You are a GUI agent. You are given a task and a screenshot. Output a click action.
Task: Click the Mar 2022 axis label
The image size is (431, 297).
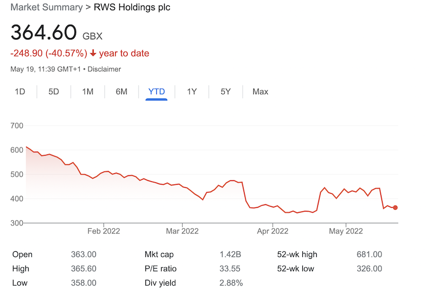pos(182,231)
